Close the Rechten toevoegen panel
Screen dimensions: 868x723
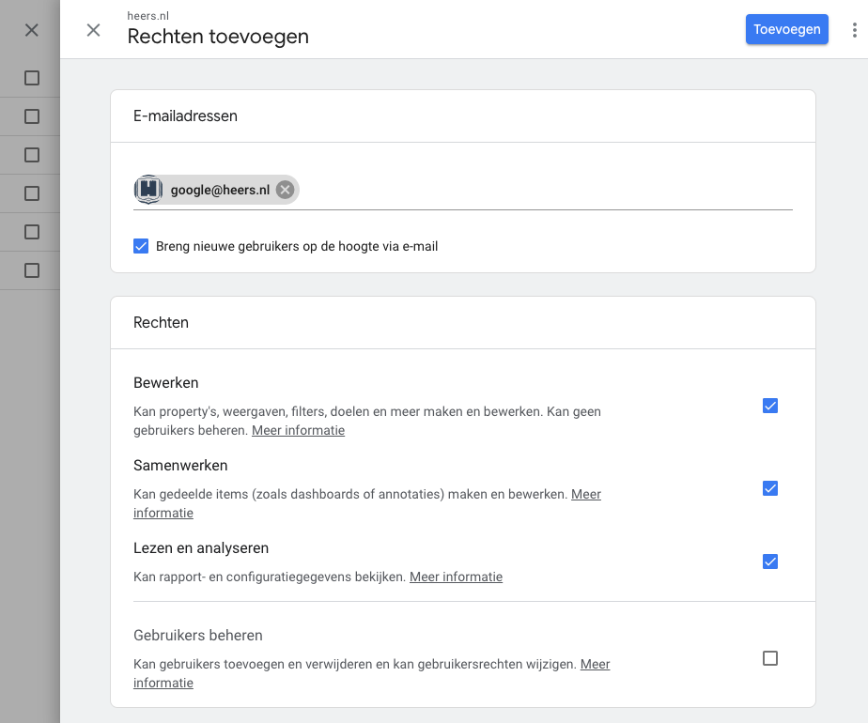coord(94,30)
